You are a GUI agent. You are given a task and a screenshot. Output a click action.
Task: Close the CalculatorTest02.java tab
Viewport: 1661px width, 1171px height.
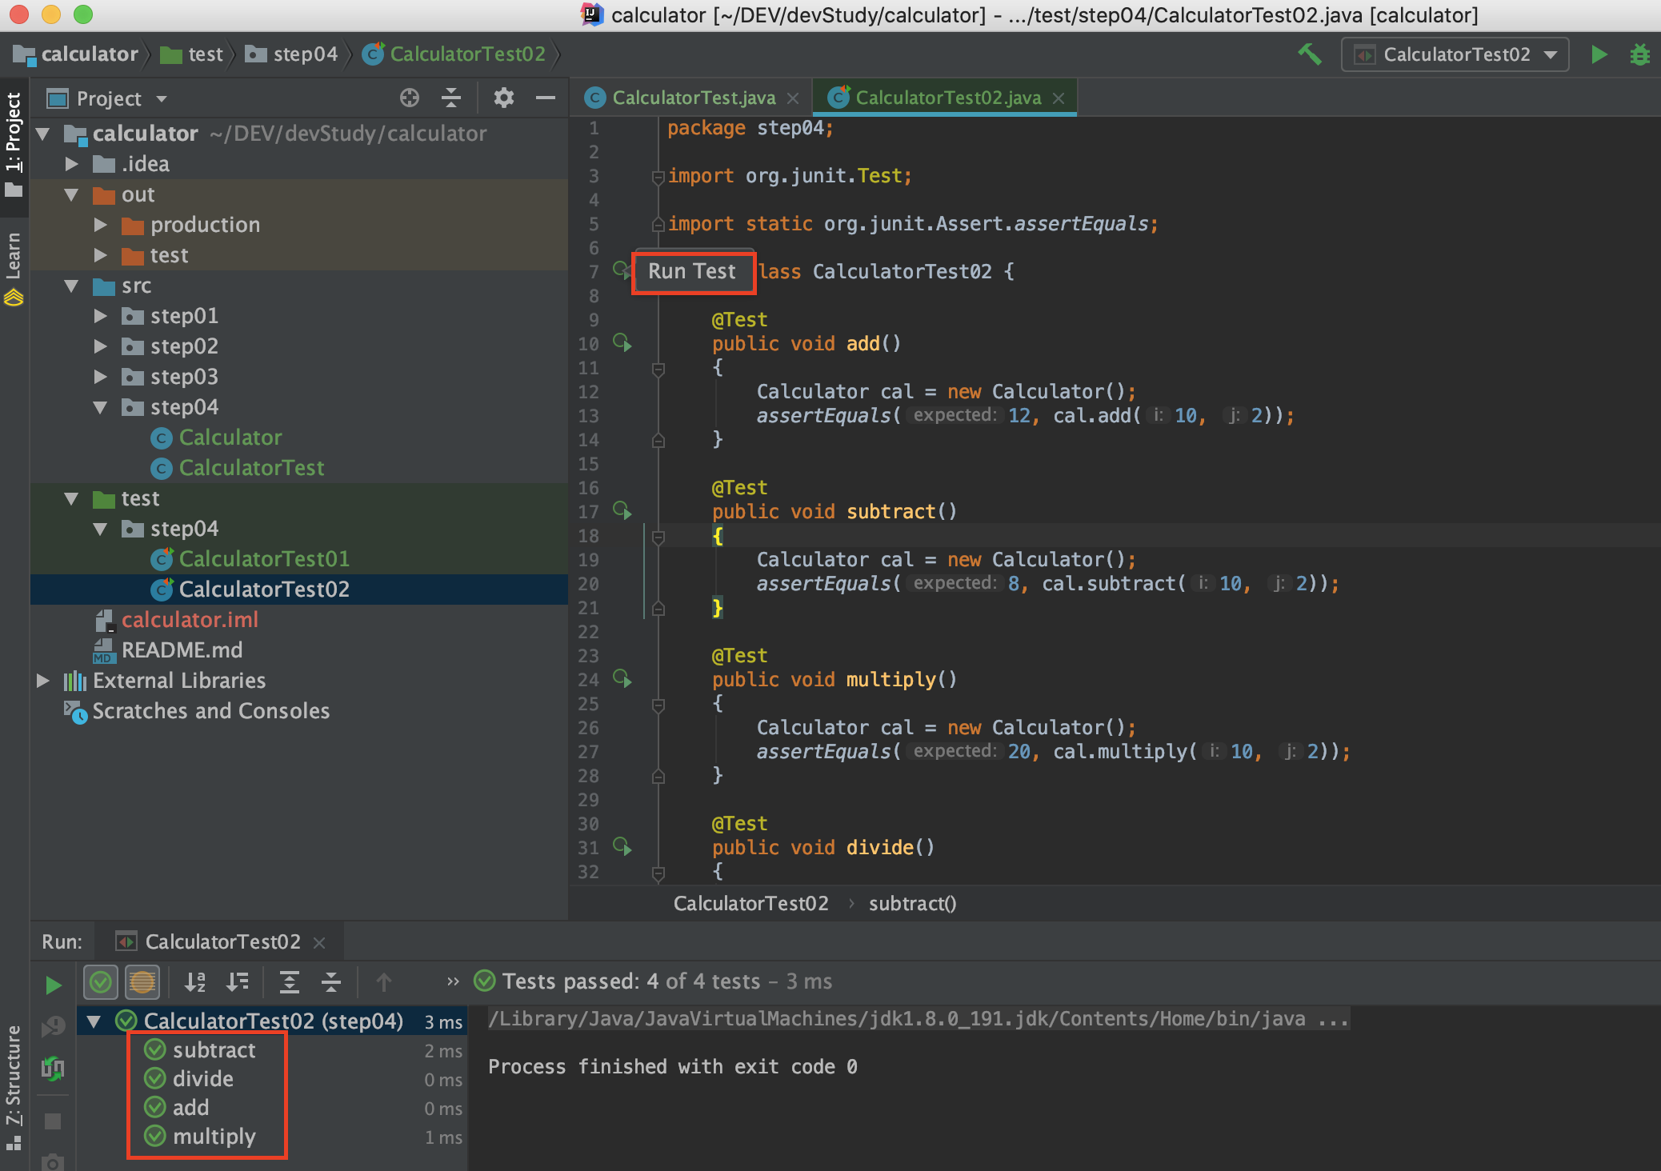click(1059, 98)
